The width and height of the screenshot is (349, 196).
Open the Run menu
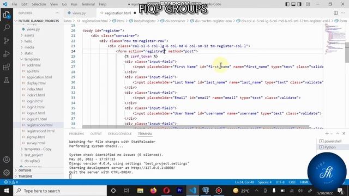click(74, 4)
